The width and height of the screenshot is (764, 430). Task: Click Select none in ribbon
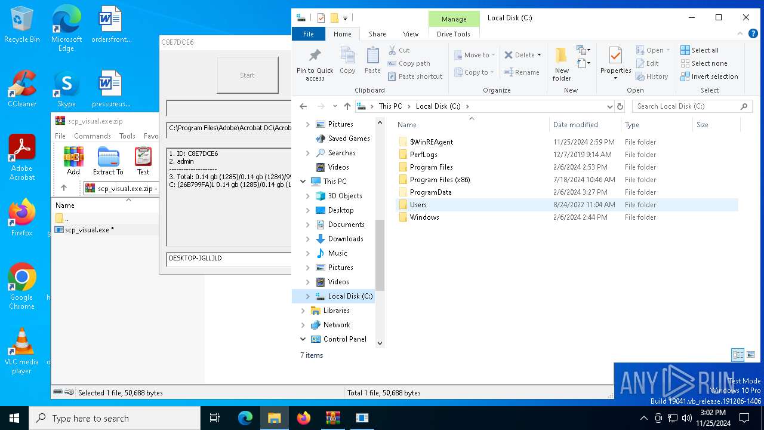point(704,63)
